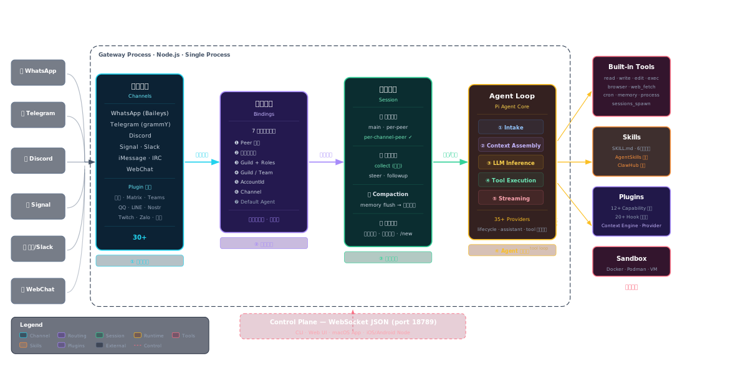Click 'WebChat' line in Channels box
Image resolution: width=748 pixels, height=366 pixels.
[140, 169]
